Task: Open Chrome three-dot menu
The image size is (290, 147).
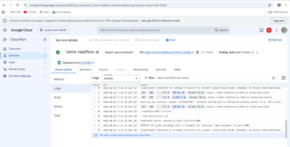Action: coord(286,5)
